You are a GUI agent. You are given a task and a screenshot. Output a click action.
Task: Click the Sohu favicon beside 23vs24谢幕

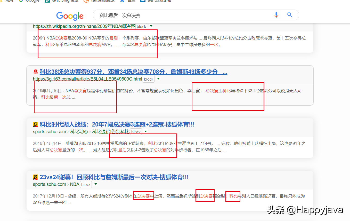click(x=36, y=177)
